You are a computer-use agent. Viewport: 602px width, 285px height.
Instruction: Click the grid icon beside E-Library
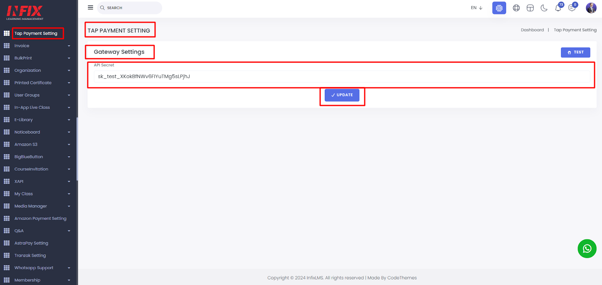click(7, 120)
